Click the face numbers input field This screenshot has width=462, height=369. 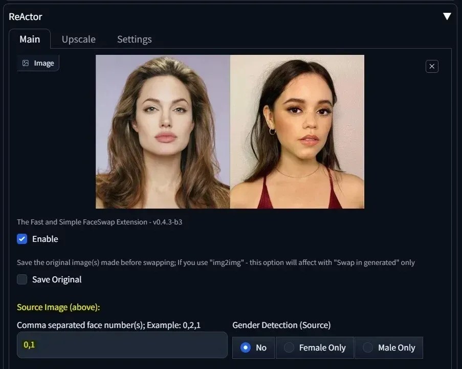[x=122, y=344]
